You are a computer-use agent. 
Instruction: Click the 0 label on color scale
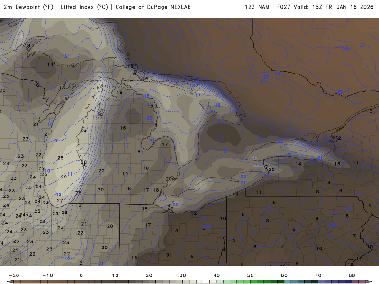tap(81, 275)
